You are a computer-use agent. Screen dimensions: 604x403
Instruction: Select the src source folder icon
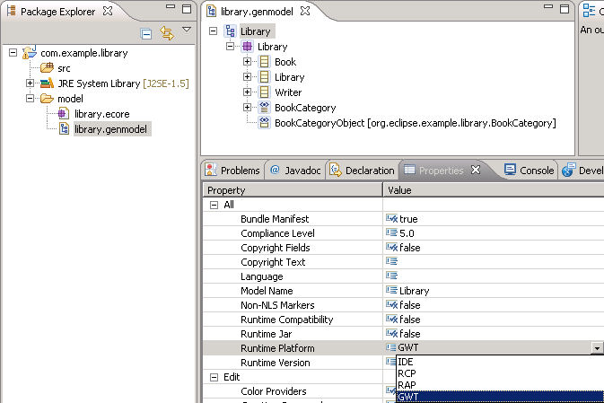tap(47, 68)
